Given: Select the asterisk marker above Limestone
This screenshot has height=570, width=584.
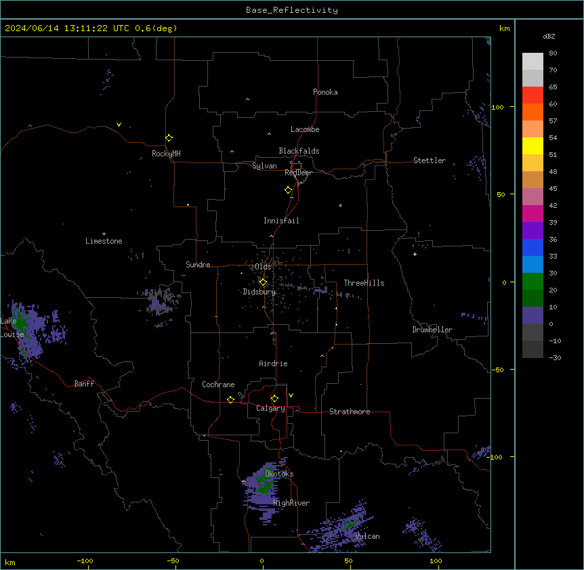Looking at the screenshot, I should 104,234.
